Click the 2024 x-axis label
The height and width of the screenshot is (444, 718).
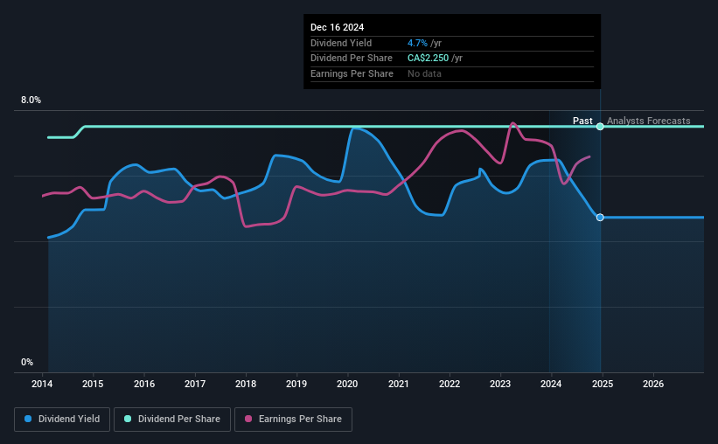(x=551, y=384)
